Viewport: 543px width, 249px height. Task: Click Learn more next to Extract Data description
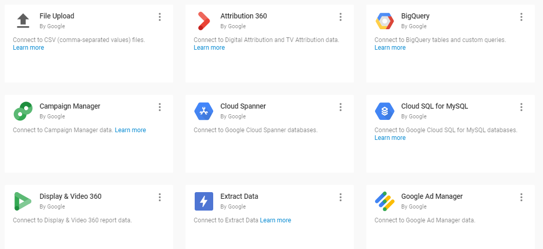pos(275,220)
